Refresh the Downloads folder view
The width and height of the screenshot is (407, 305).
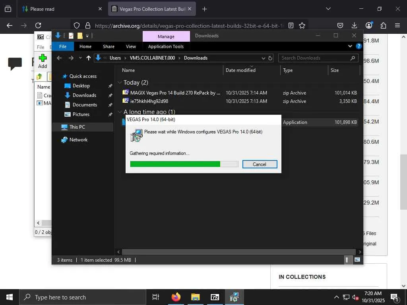coord(270,58)
